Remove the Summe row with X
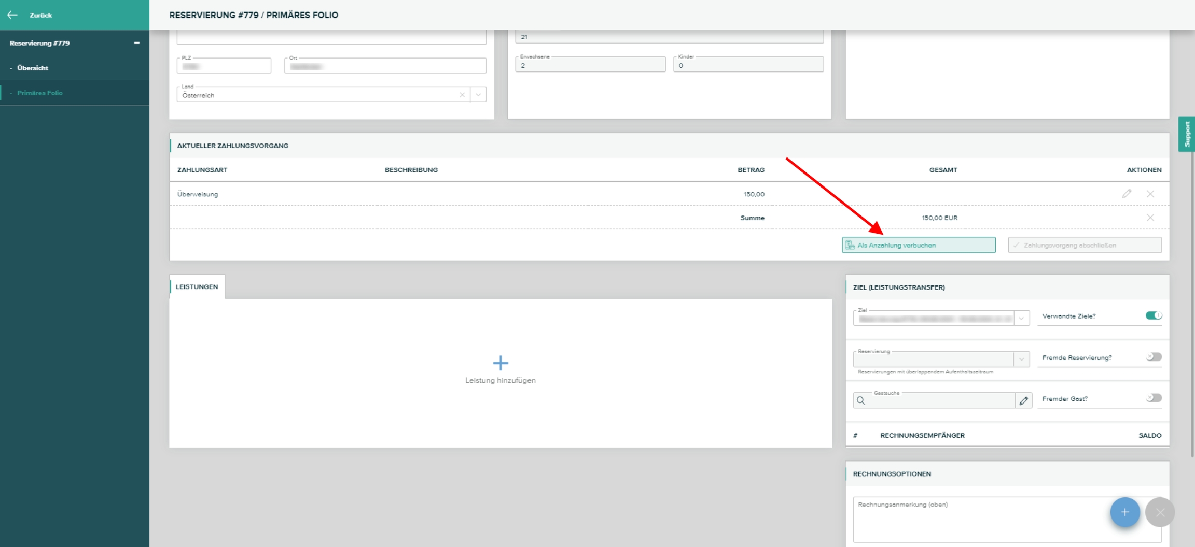The height and width of the screenshot is (547, 1195). 1150,218
